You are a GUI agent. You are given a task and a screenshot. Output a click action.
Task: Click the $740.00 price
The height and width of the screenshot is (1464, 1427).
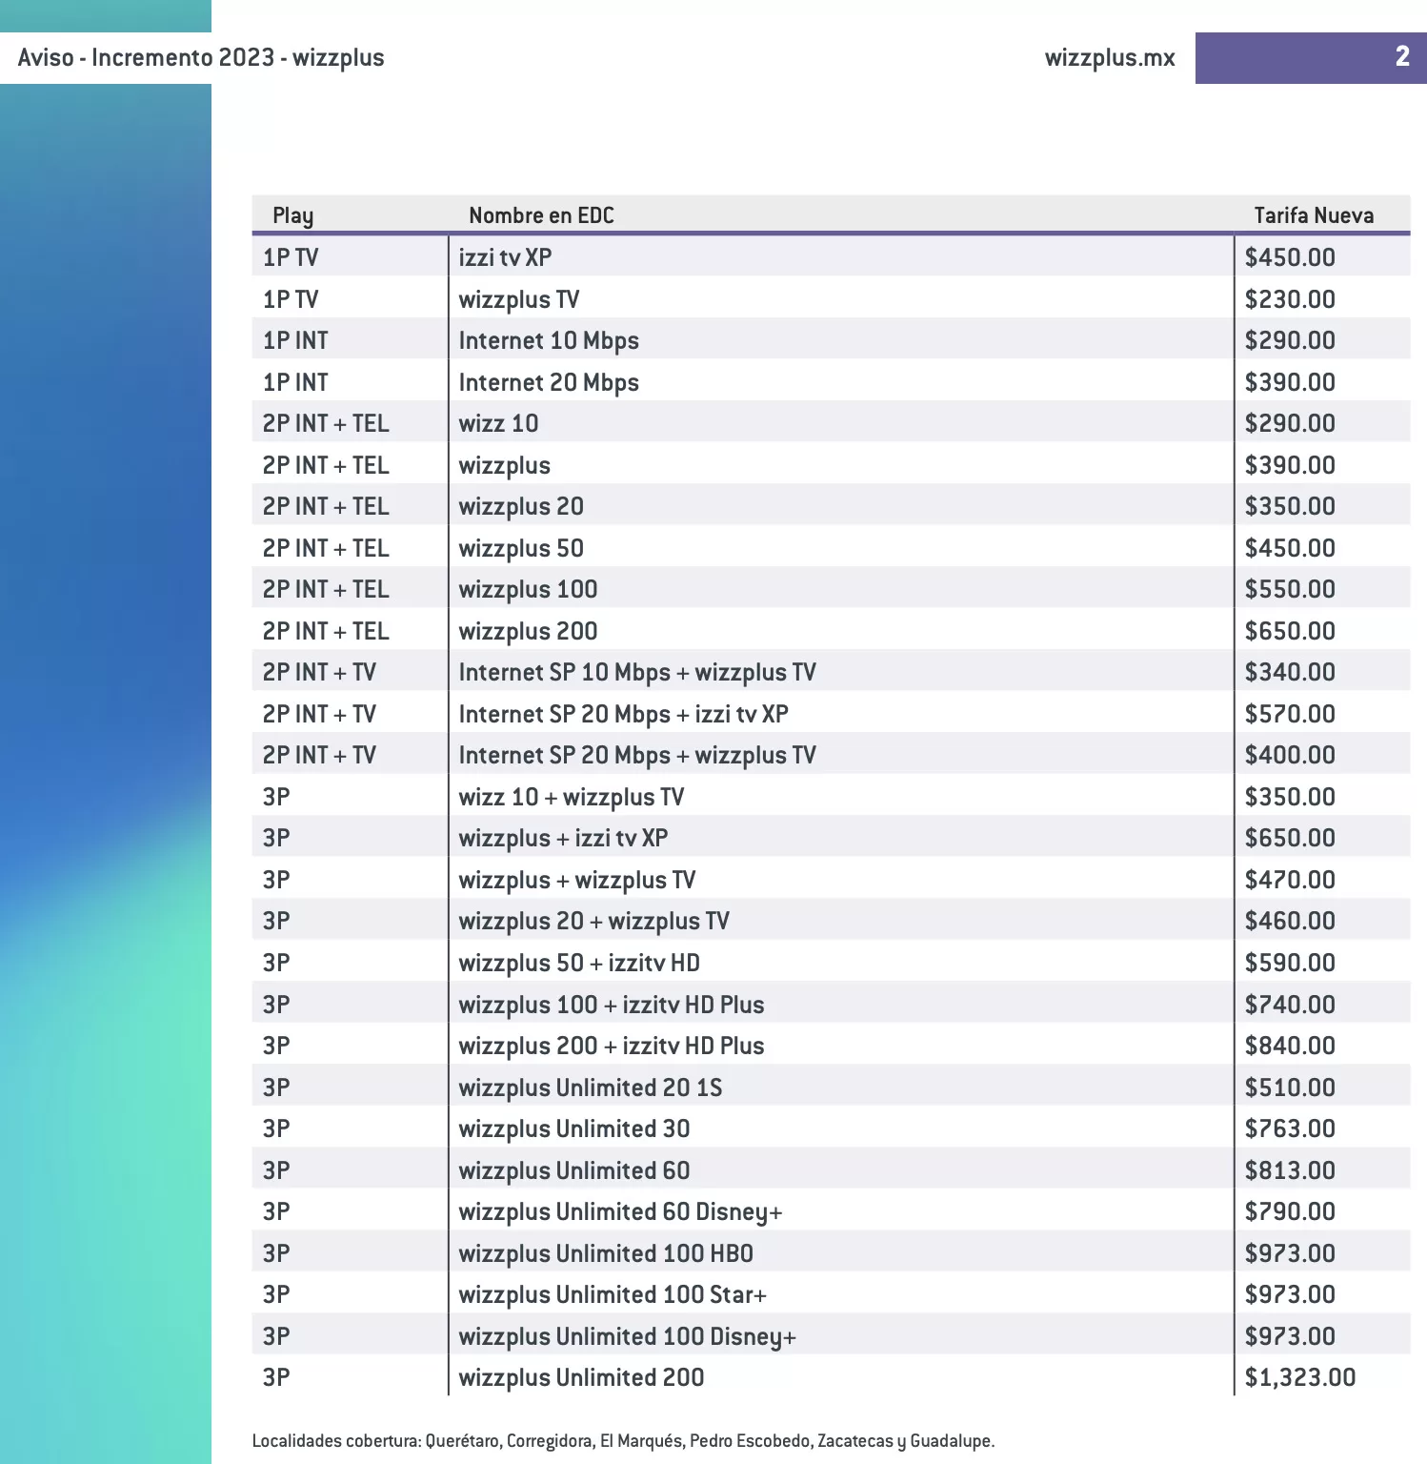1290,1005
